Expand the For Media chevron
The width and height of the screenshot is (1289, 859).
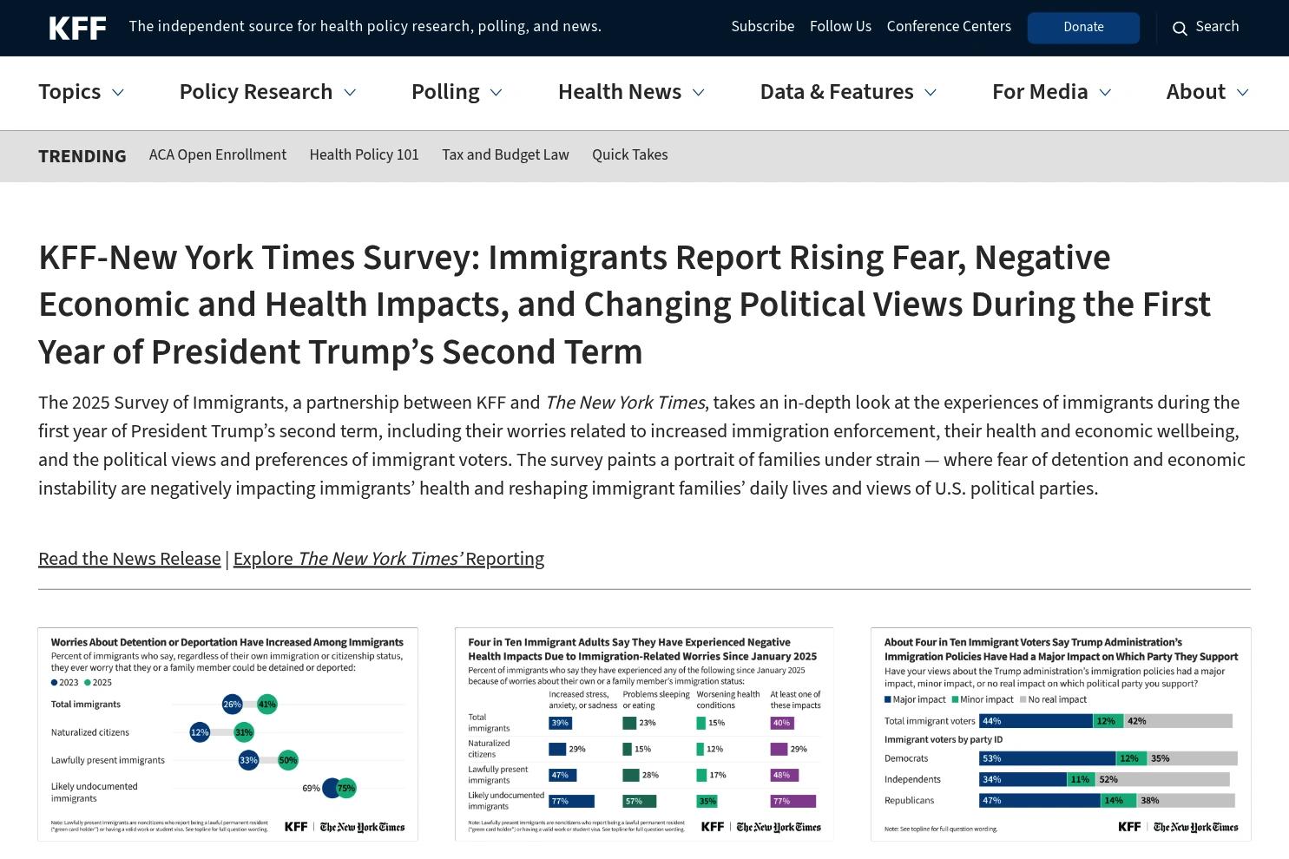pos(1105,92)
